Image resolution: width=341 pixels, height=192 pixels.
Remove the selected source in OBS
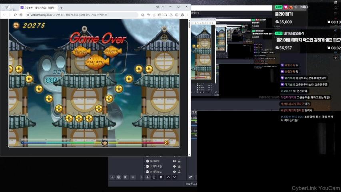click(x=154, y=177)
